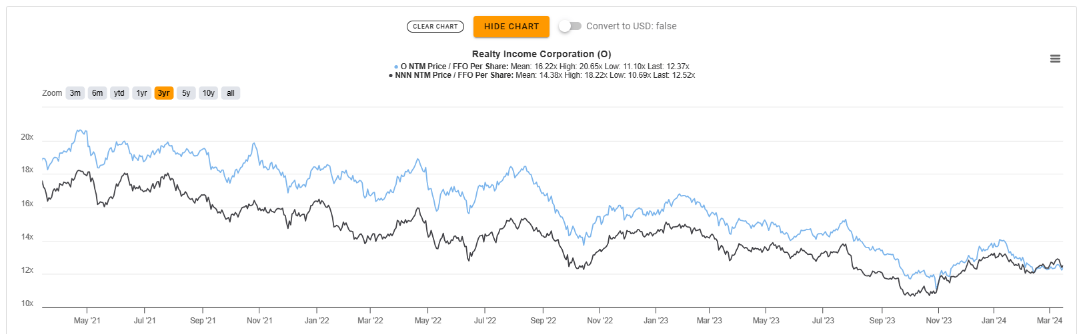
Task: Click the 20x y-axis label
Action: tap(27, 137)
